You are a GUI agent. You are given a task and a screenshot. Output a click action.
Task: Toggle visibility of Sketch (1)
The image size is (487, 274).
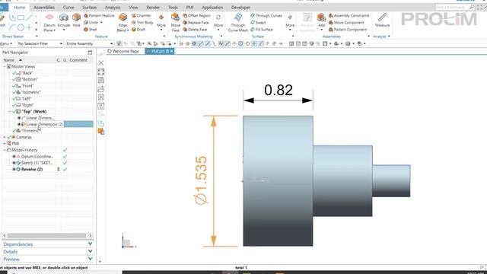point(14,163)
